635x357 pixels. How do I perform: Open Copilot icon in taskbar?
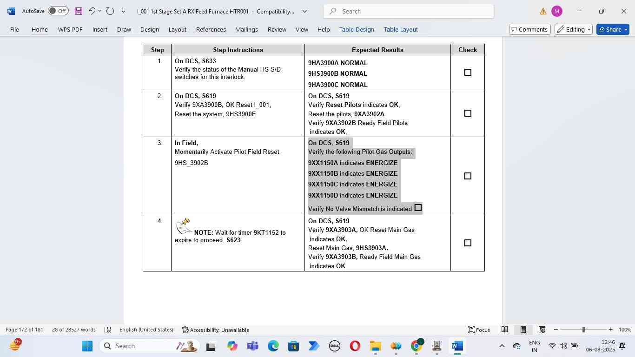[x=232, y=346]
